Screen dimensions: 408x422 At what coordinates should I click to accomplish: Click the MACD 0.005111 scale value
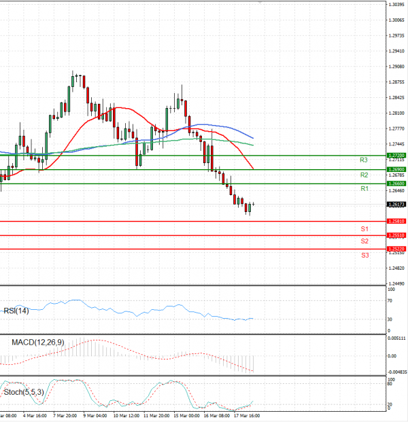(x=396, y=338)
